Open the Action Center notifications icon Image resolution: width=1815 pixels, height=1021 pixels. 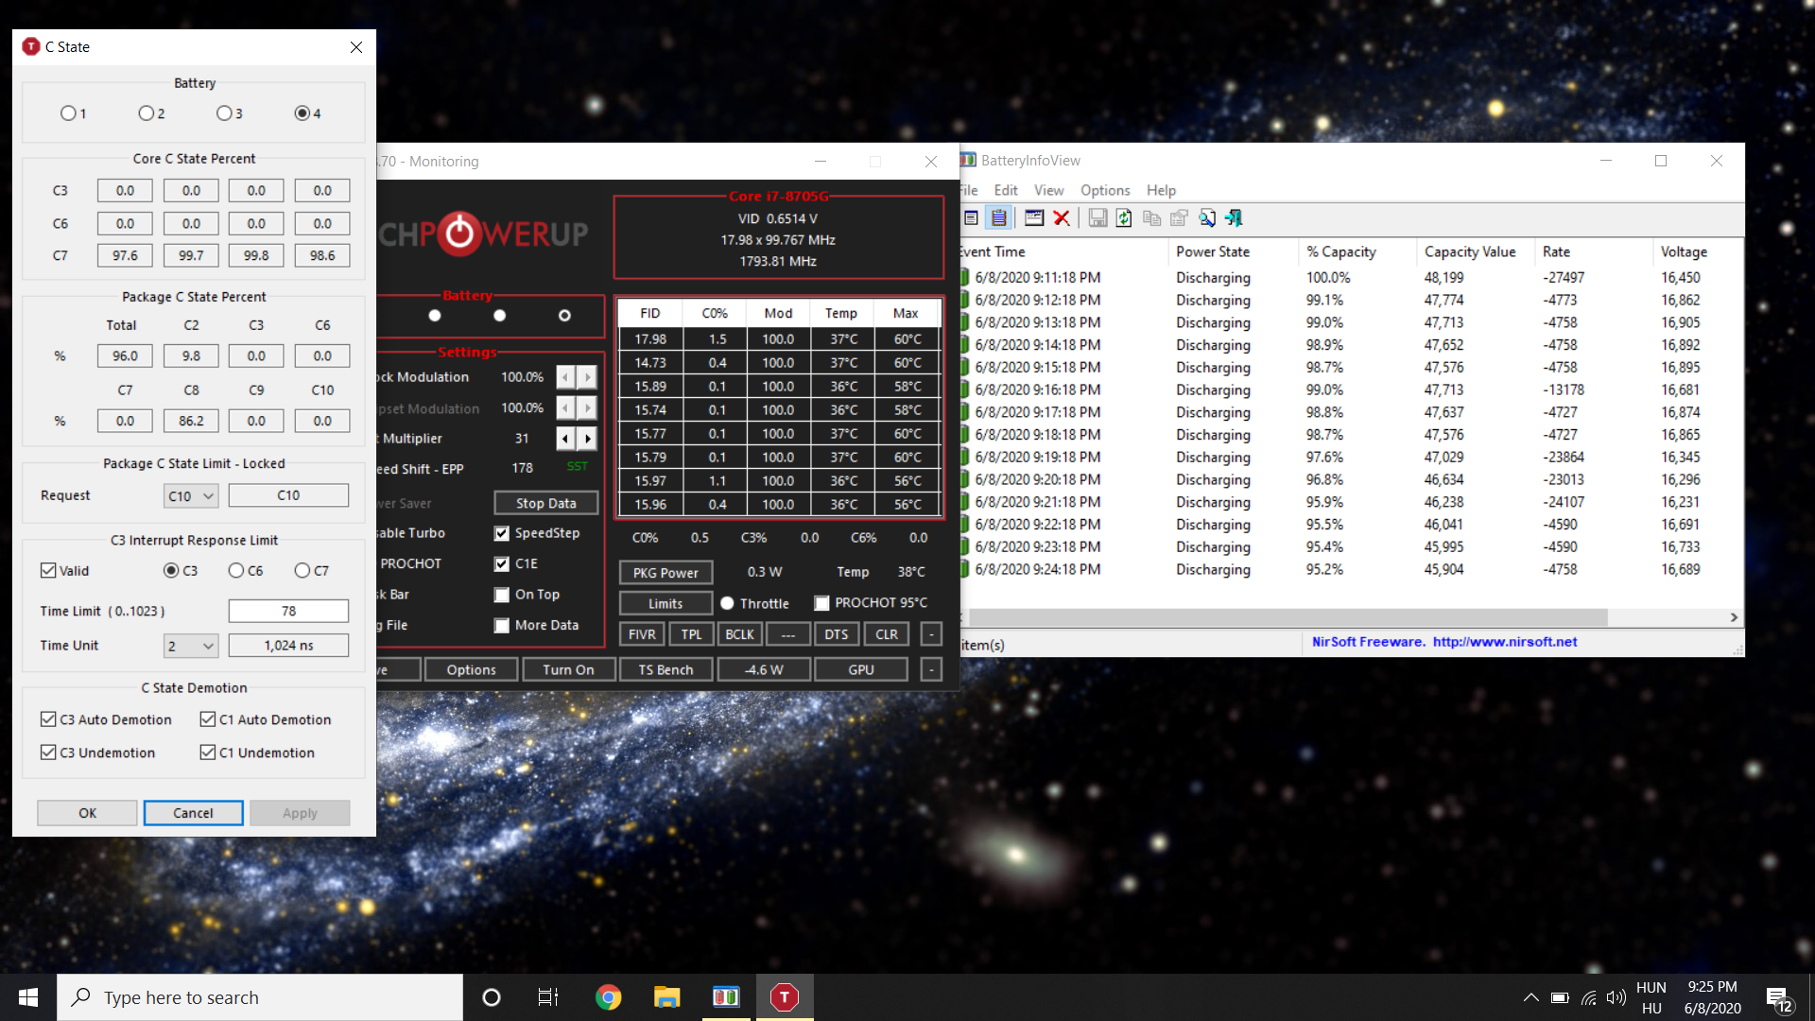coord(1778,998)
